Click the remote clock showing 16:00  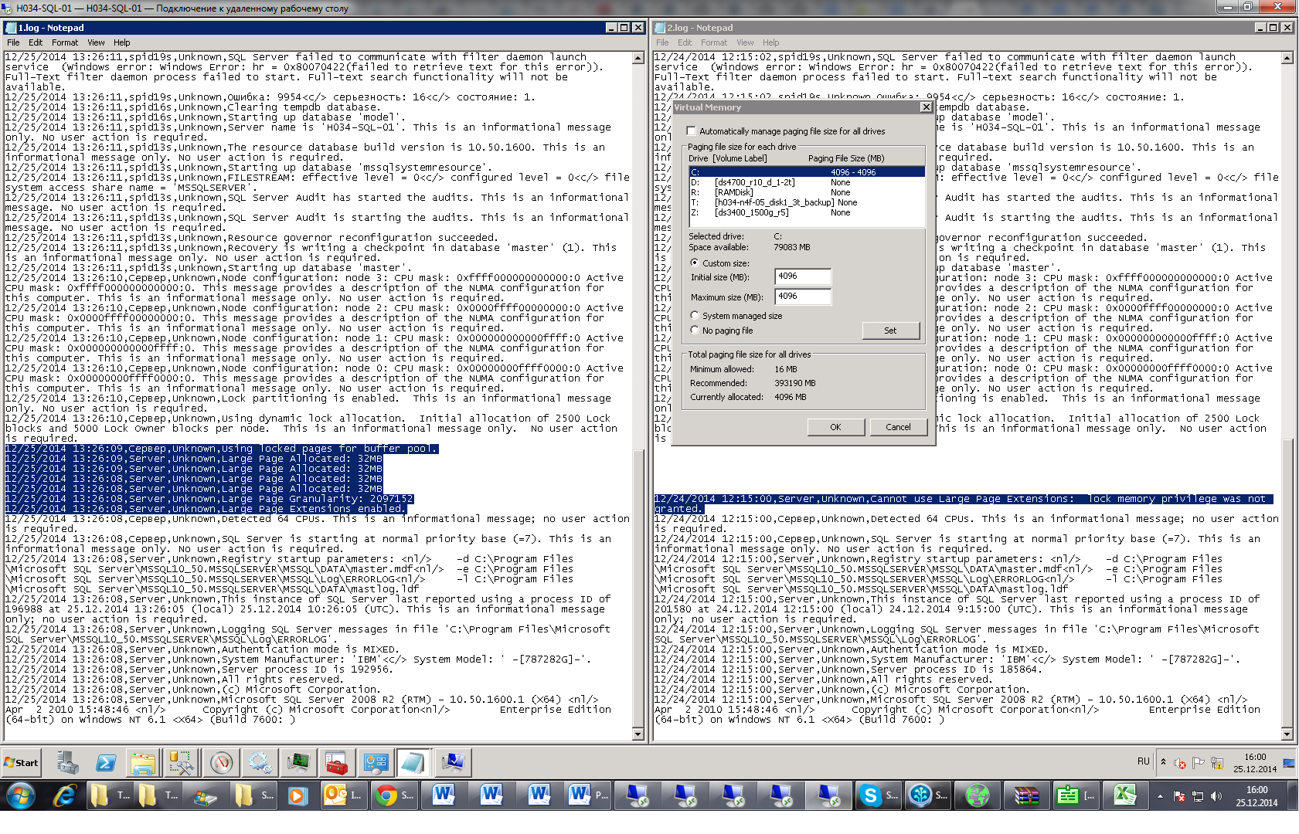pyautogui.click(x=1255, y=763)
